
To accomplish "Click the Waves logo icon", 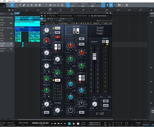I will click(42, 23).
